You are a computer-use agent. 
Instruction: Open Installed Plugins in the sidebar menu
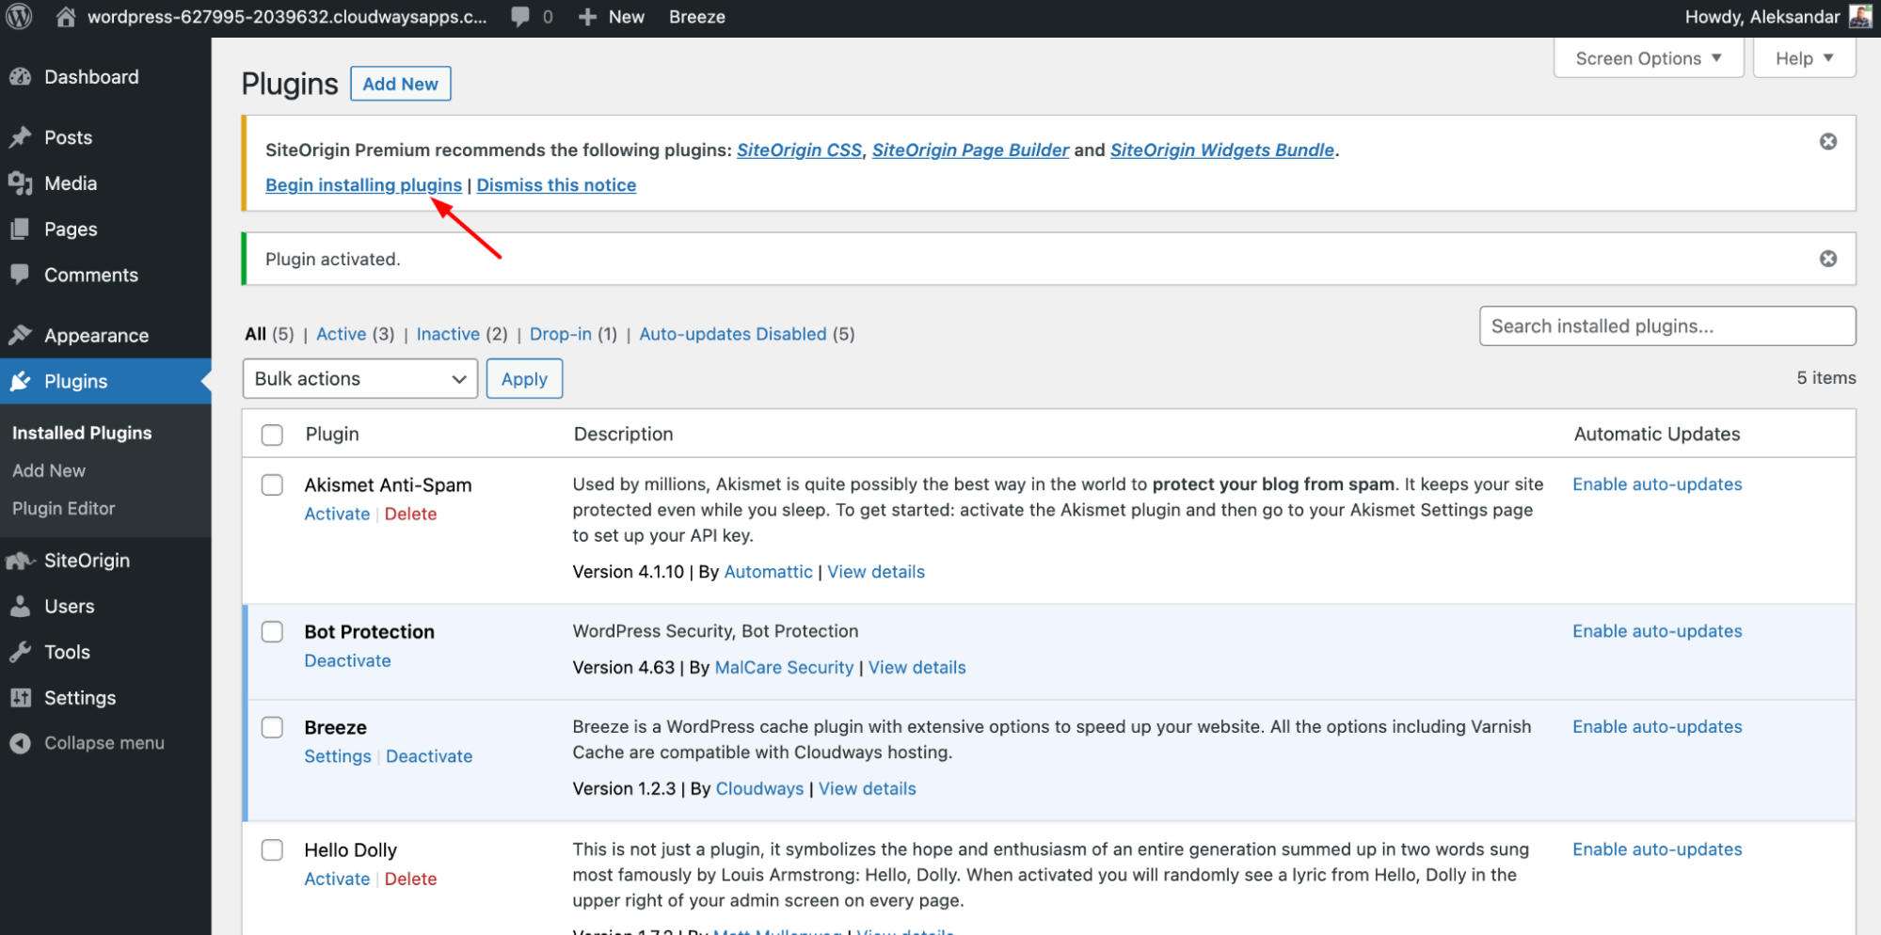(81, 433)
